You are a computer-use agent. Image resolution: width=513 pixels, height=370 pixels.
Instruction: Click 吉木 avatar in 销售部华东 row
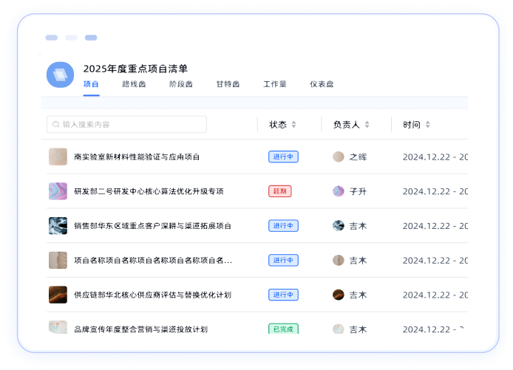coord(339,226)
